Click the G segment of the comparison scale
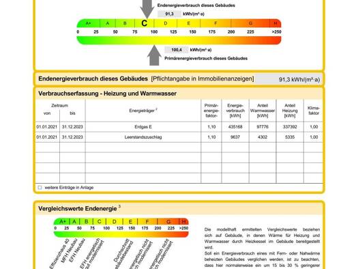This screenshot has height=269, width=358. click(x=168, y=221)
